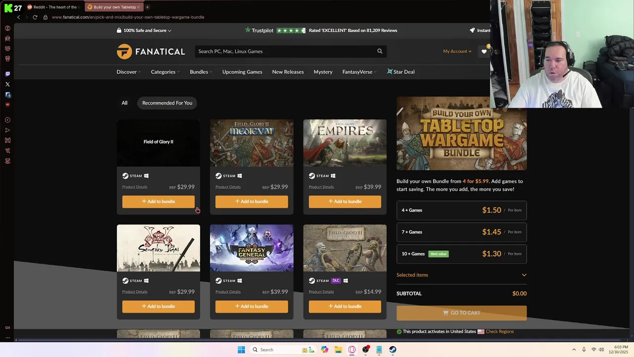Open the My Account dropdown

457,51
